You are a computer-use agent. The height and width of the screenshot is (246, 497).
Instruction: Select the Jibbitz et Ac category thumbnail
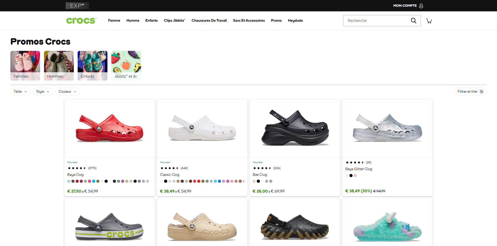pyautogui.click(x=126, y=66)
